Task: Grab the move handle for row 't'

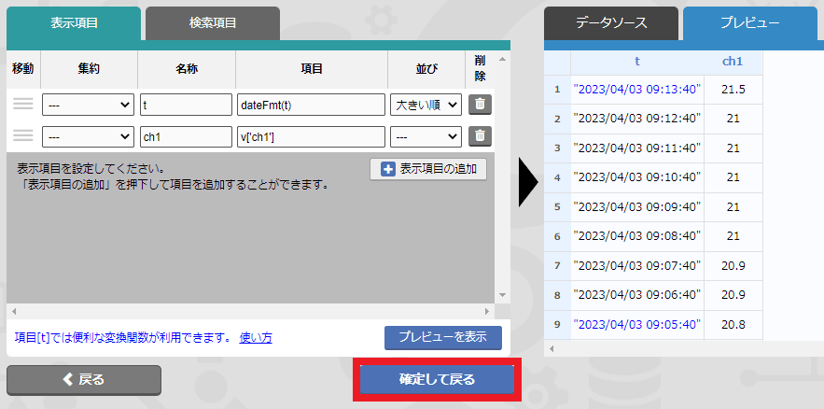Action: [x=22, y=105]
